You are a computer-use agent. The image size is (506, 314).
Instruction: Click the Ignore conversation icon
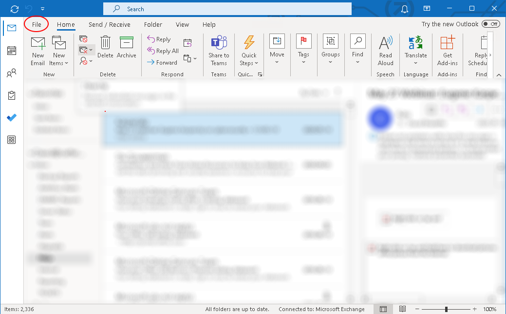pos(83,39)
